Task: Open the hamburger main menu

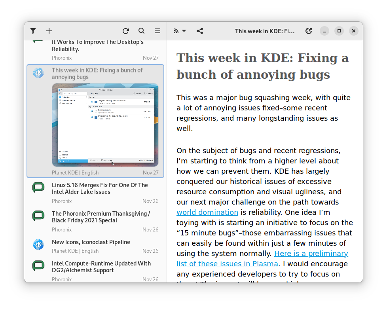Action: [x=157, y=31]
